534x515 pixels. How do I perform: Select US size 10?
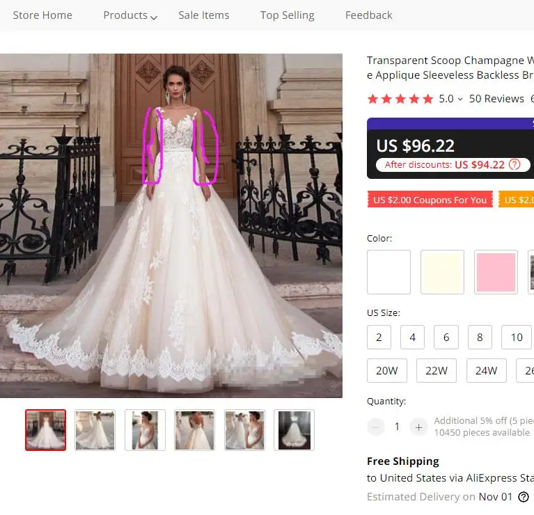pos(517,337)
